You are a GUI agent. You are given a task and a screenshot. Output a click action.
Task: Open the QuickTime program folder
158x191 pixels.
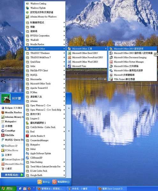(x=45, y=62)
